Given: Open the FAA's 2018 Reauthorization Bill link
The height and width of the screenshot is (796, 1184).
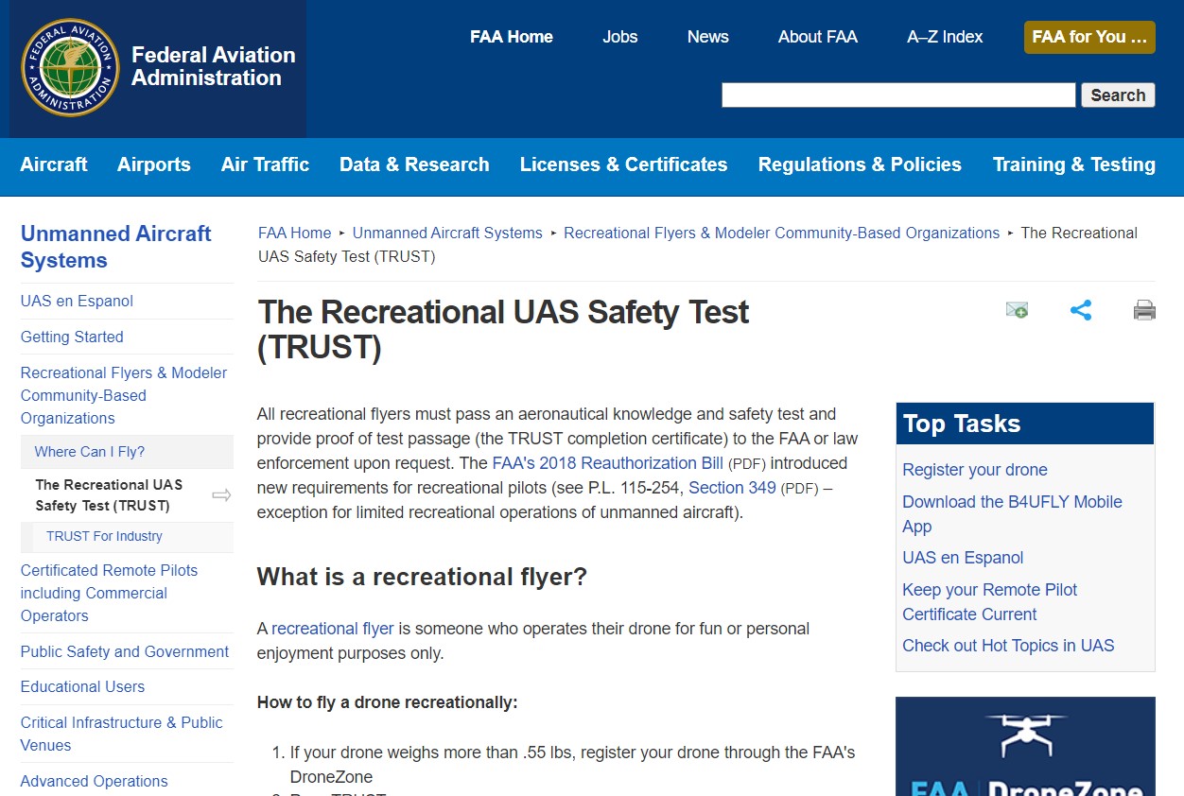Looking at the screenshot, I should [x=607, y=463].
